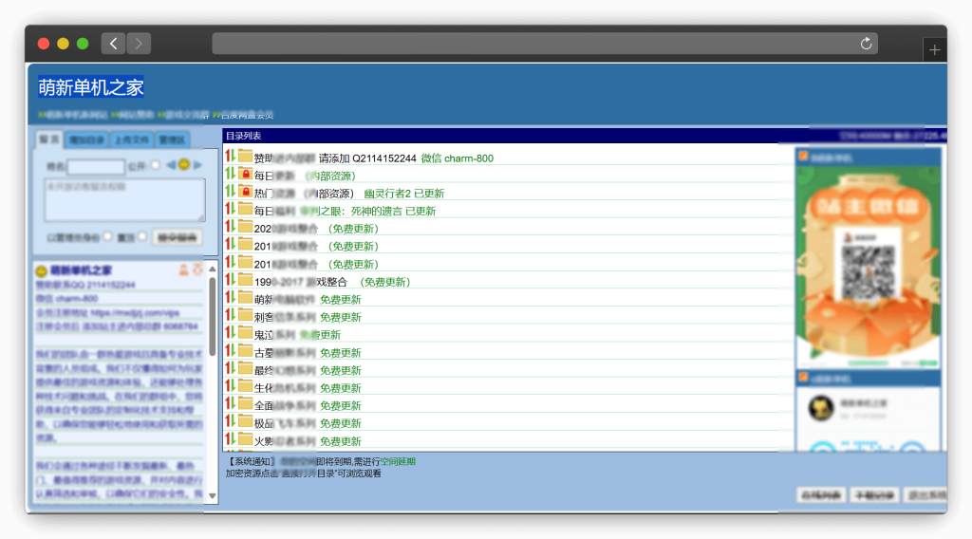
Task: Click the browser reload icon
Action: (x=866, y=44)
